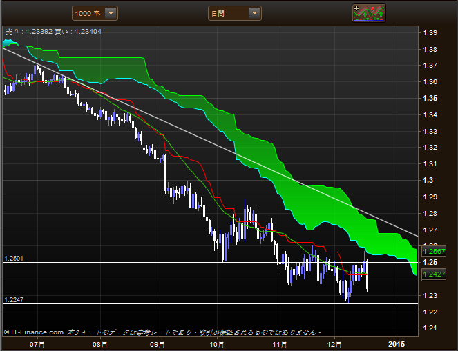Click the 11月 time axis label
The image size is (458, 351).
click(x=280, y=345)
